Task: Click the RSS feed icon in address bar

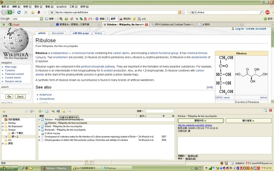Action: [x=179, y=12]
